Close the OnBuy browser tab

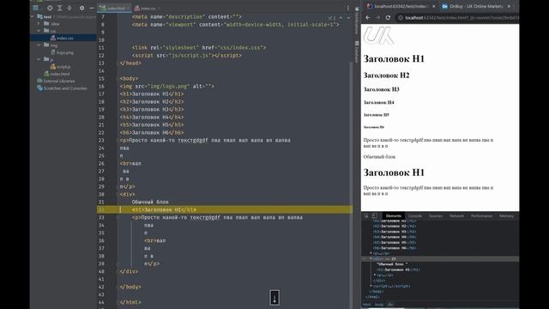(509, 6)
